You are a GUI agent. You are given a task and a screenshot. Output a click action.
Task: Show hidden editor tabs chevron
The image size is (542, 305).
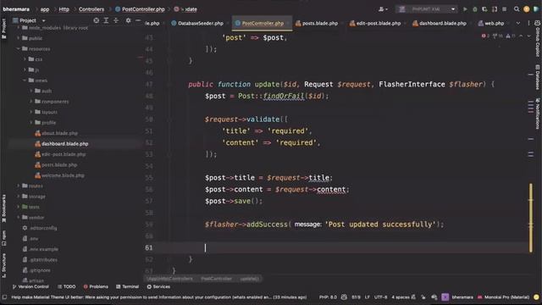(x=517, y=23)
